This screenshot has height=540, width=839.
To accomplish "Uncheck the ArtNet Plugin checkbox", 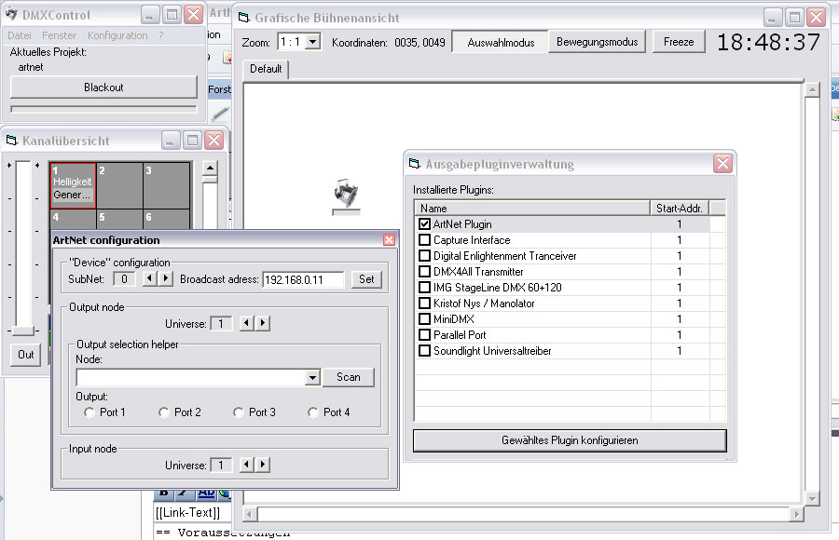I will [x=424, y=223].
